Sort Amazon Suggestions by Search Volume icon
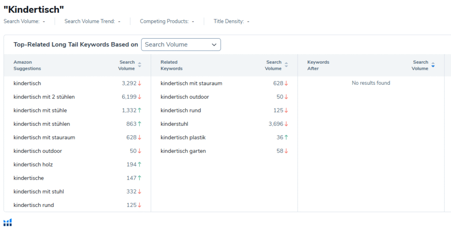 [x=140, y=65]
